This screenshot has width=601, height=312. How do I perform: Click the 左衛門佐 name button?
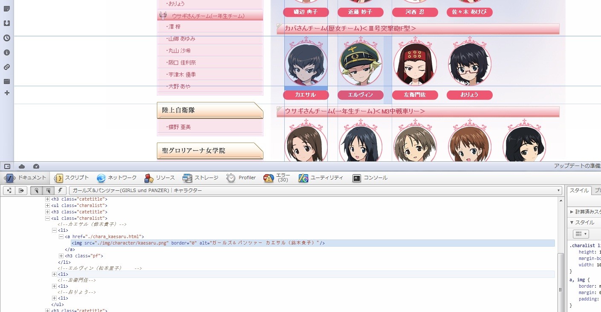(x=415, y=95)
